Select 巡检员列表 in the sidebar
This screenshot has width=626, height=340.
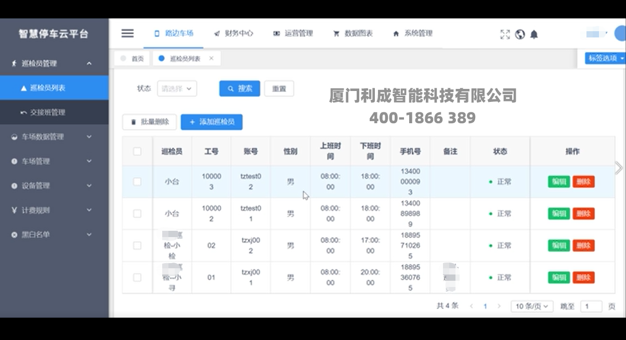[54, 88]
